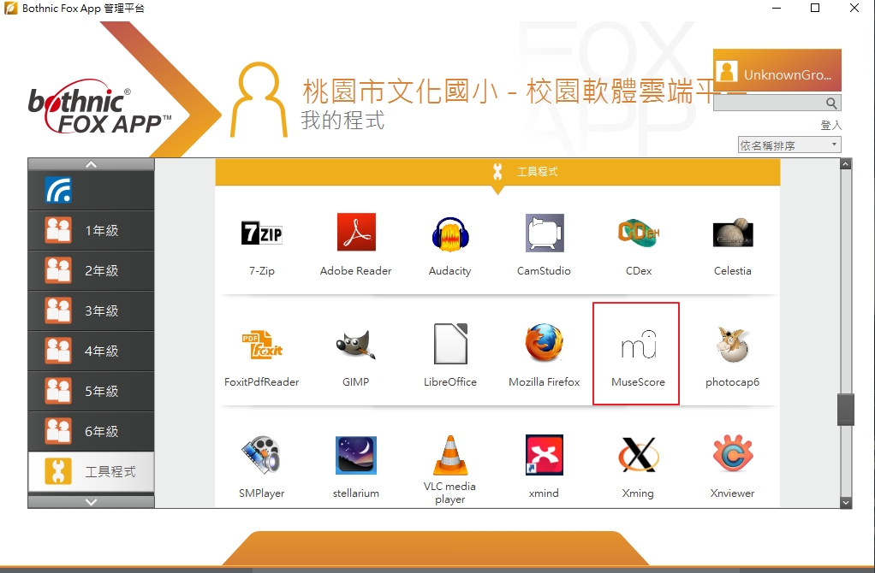Launch the Xming X server

click(x=639, y=455)
